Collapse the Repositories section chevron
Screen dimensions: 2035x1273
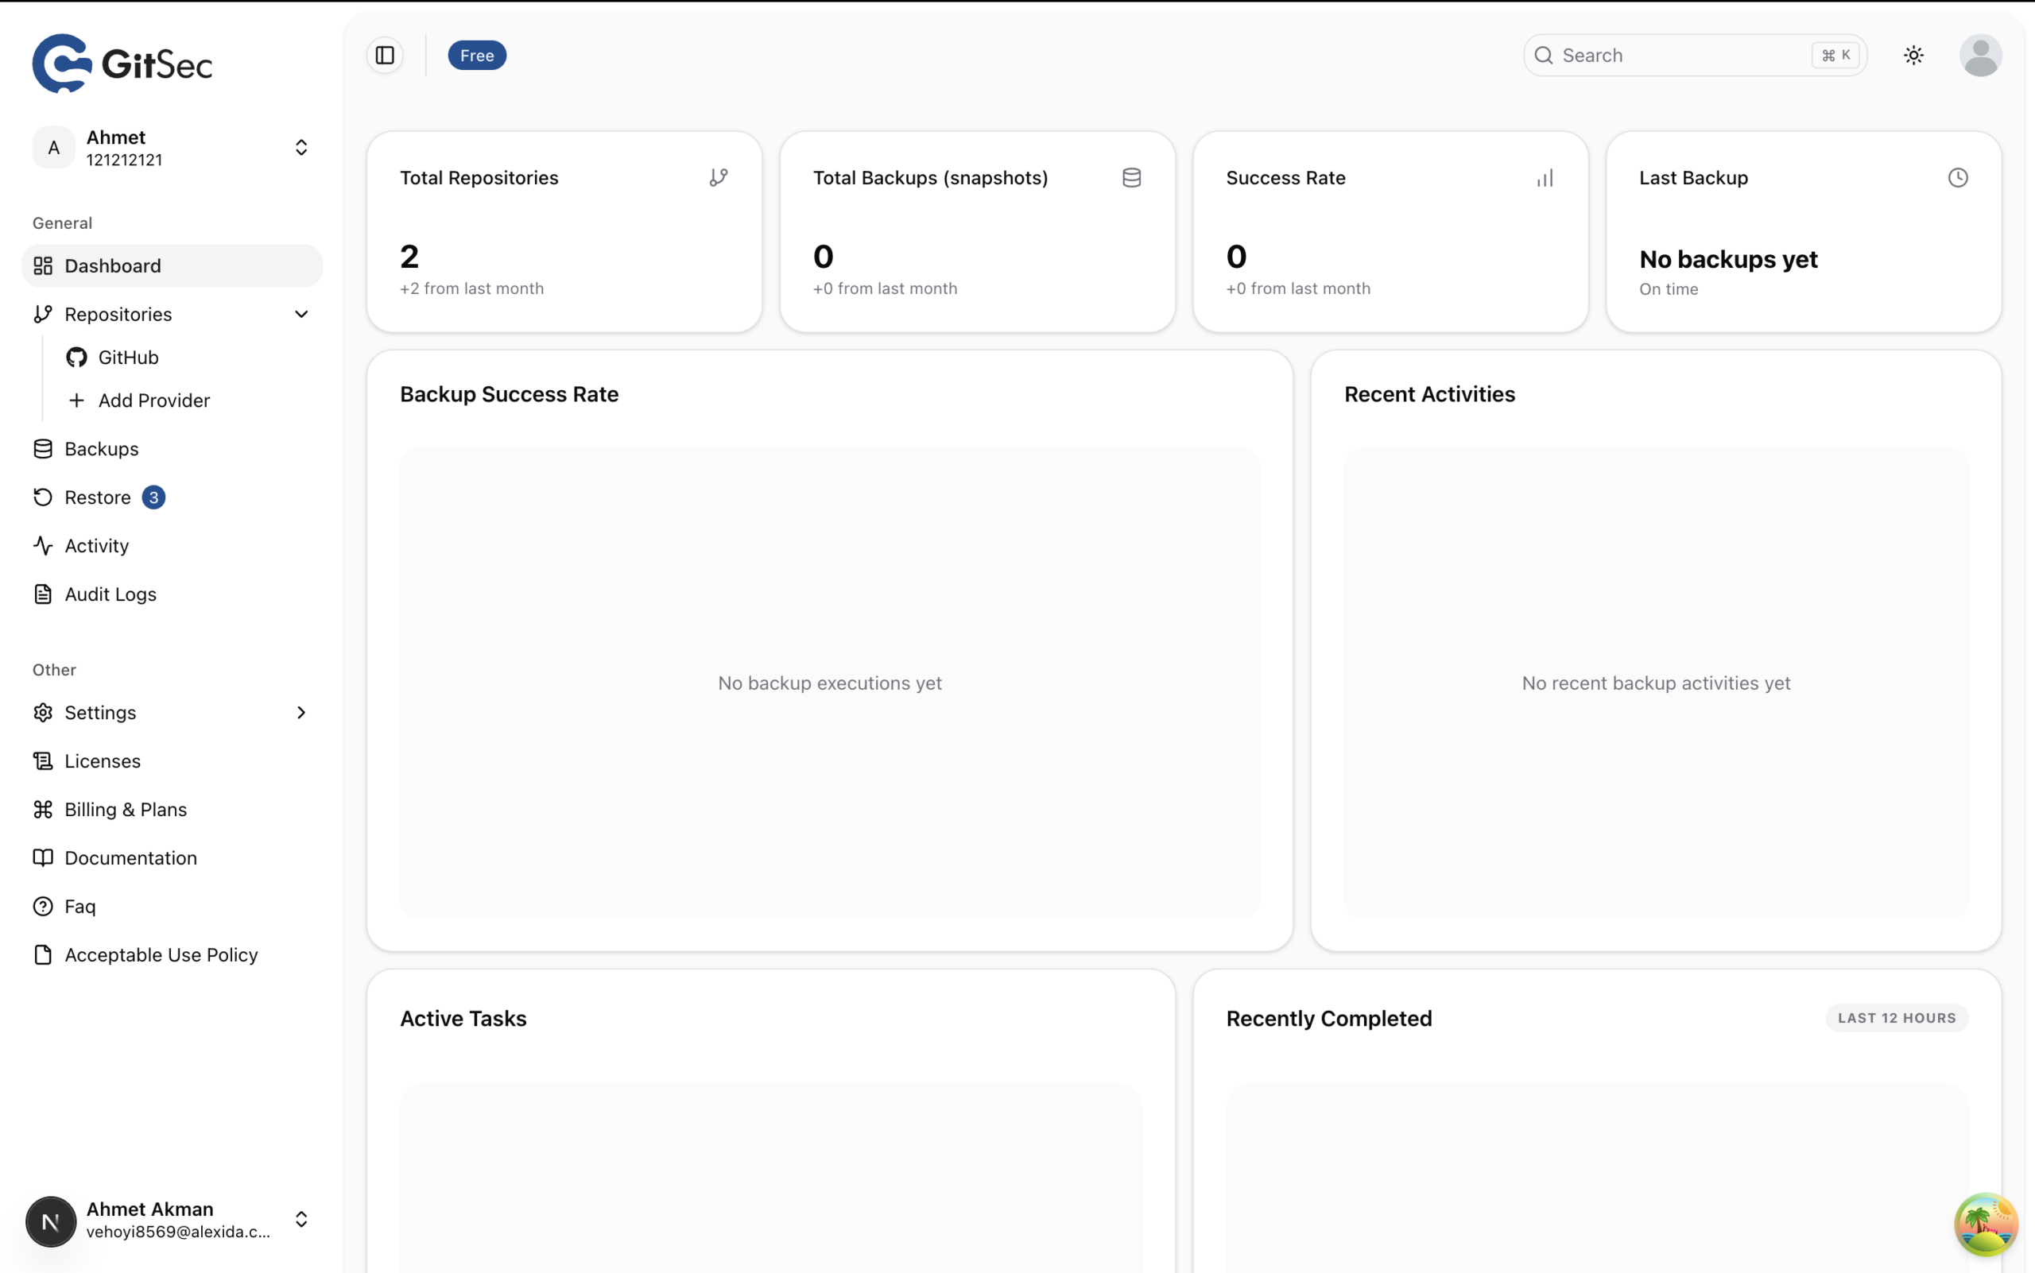click(301, 314)
